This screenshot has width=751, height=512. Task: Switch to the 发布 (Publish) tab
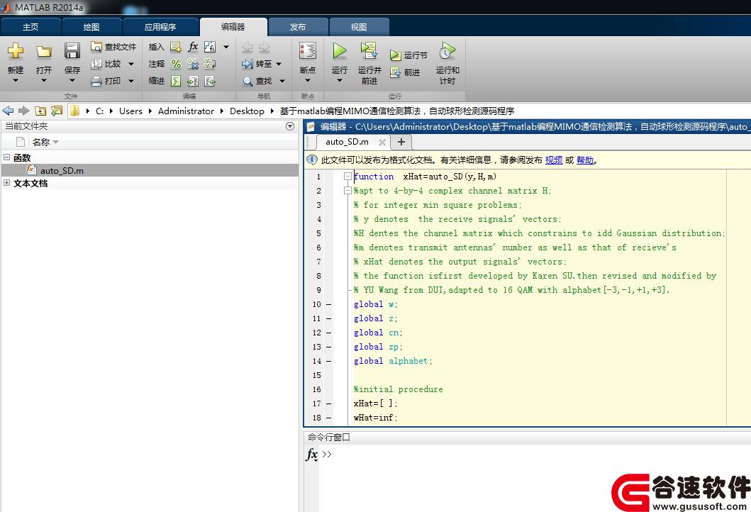pos(298,27)
